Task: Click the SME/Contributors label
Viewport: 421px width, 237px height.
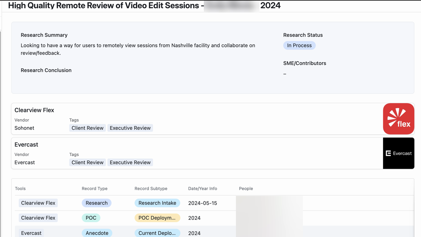Action: pos(305,63)
